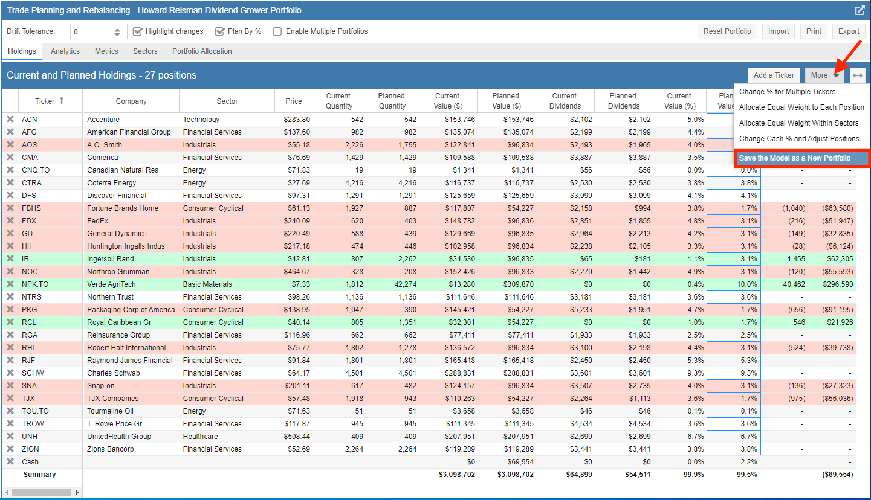Click the Drift Tolerance stepper arrows
This screenshot has width=871, height=500.
(x=117, y=31)
